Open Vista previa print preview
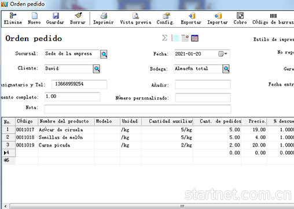Viewport: 294px width, 209px height. [135, 19]
